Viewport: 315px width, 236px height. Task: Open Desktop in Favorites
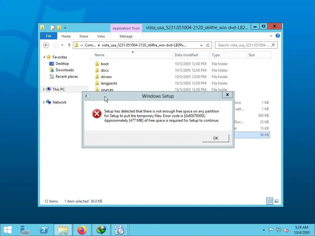pos(62,64)
